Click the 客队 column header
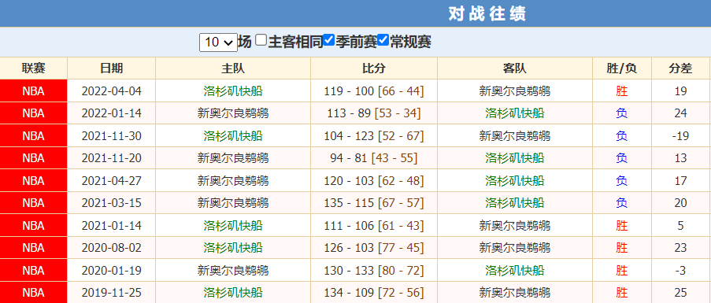This screenshot has height=303, width=711. 515,68
